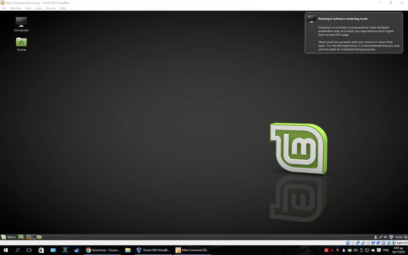Click VirtualBox keyboard capture arrow indicator
The image size is (408, 255).
pyautogui.click(x=393, y=243)
